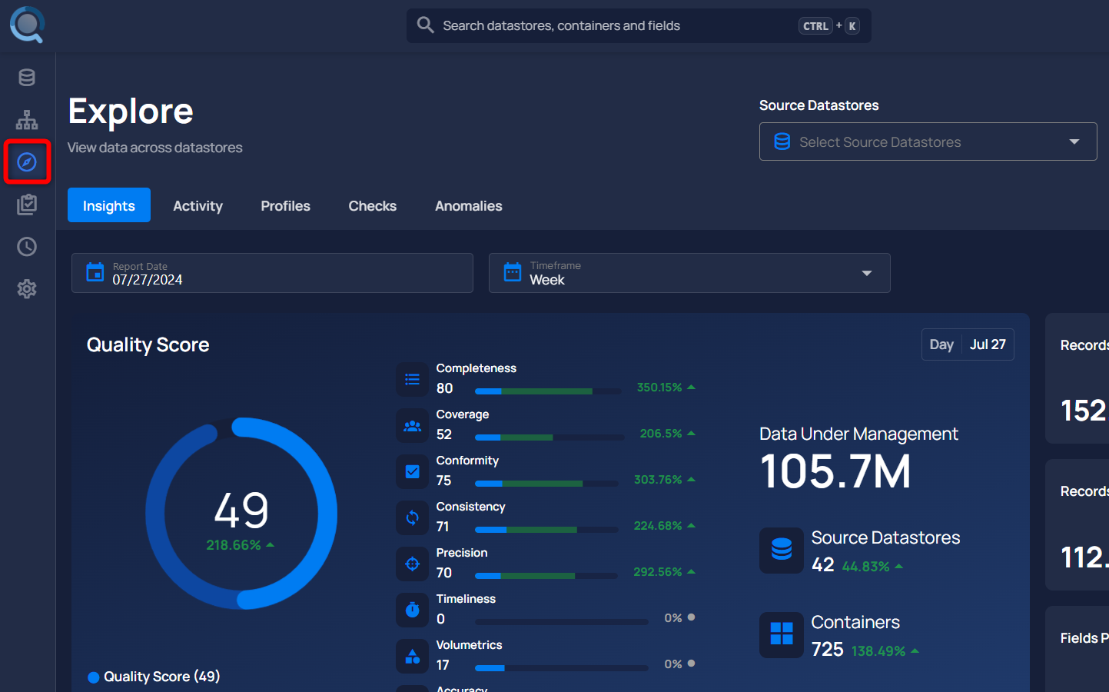Click the Source Datastores database tile icon
Image resolution: width=1109 pixels, height=692 pixels.
782,550
